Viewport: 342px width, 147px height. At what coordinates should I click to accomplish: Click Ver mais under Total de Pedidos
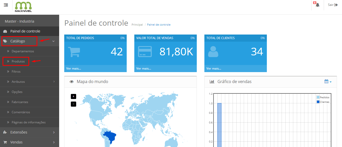pos(74,68)
